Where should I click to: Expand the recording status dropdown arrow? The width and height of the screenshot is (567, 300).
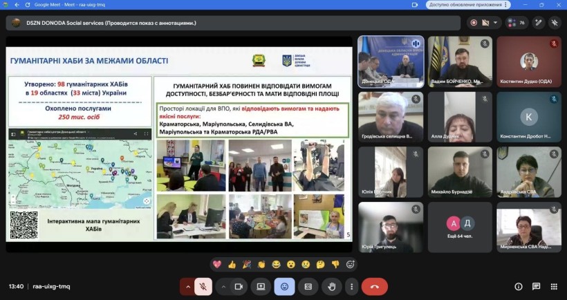tap(495, 23)
